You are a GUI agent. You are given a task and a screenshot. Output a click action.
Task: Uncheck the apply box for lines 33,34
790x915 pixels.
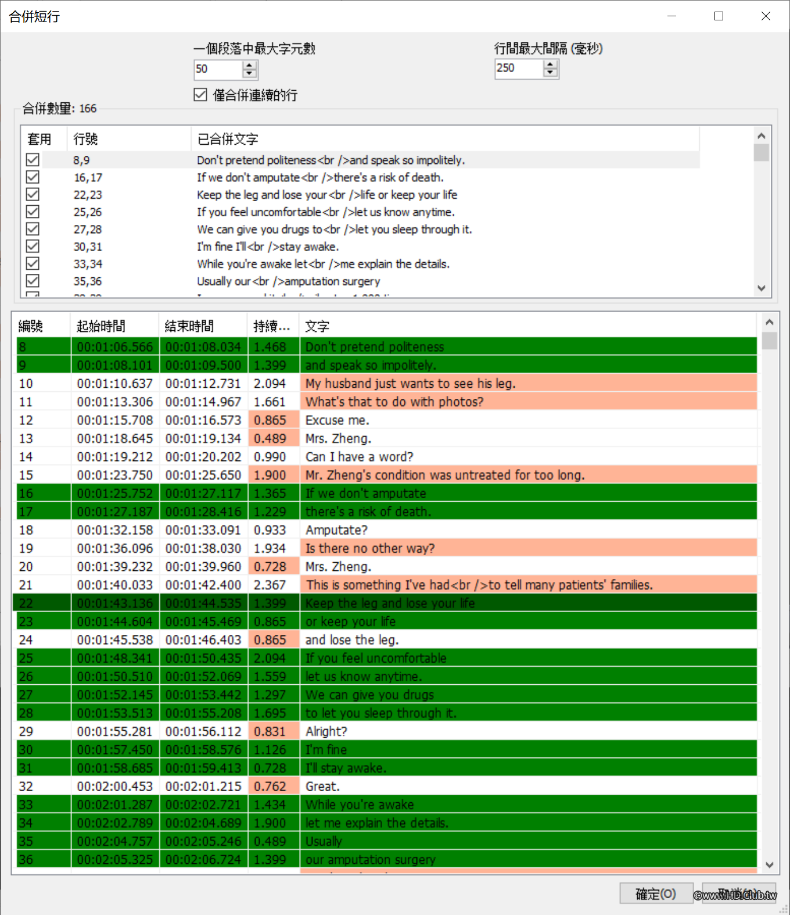click(33, 263)
